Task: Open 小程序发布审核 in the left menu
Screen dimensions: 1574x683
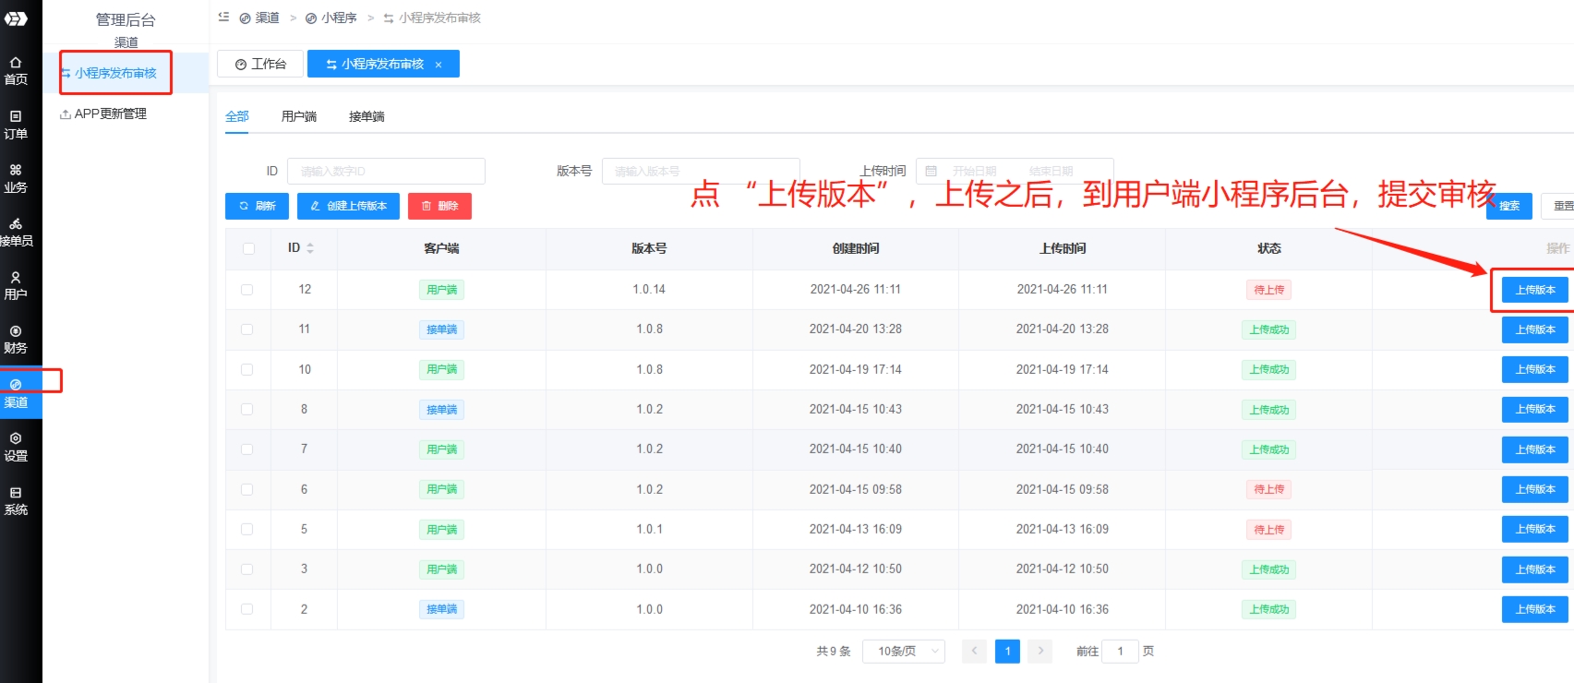Action: tap(115, 73)
